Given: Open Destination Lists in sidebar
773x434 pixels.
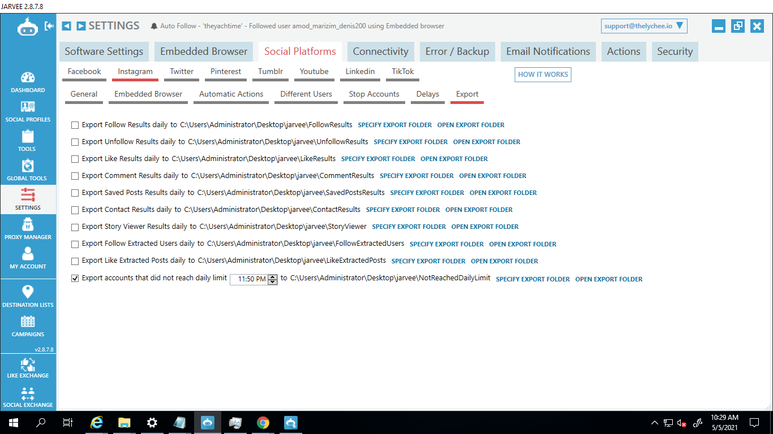Looking at the screenshot, I should [x=28, y=296].
